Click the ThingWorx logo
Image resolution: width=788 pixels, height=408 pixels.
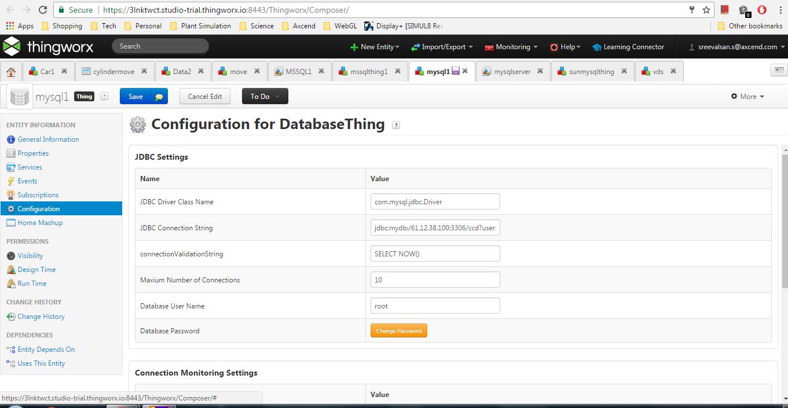pos(48,47)
